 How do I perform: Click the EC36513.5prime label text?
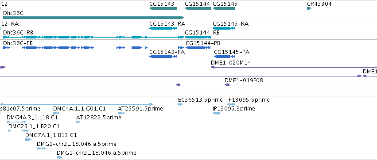point(200,99)
